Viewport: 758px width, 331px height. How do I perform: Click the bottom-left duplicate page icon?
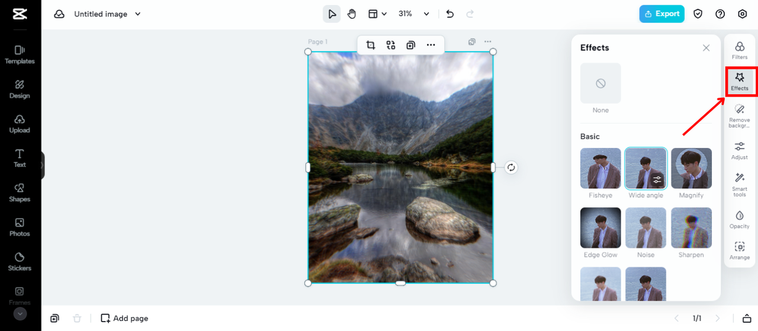point(54,318)
